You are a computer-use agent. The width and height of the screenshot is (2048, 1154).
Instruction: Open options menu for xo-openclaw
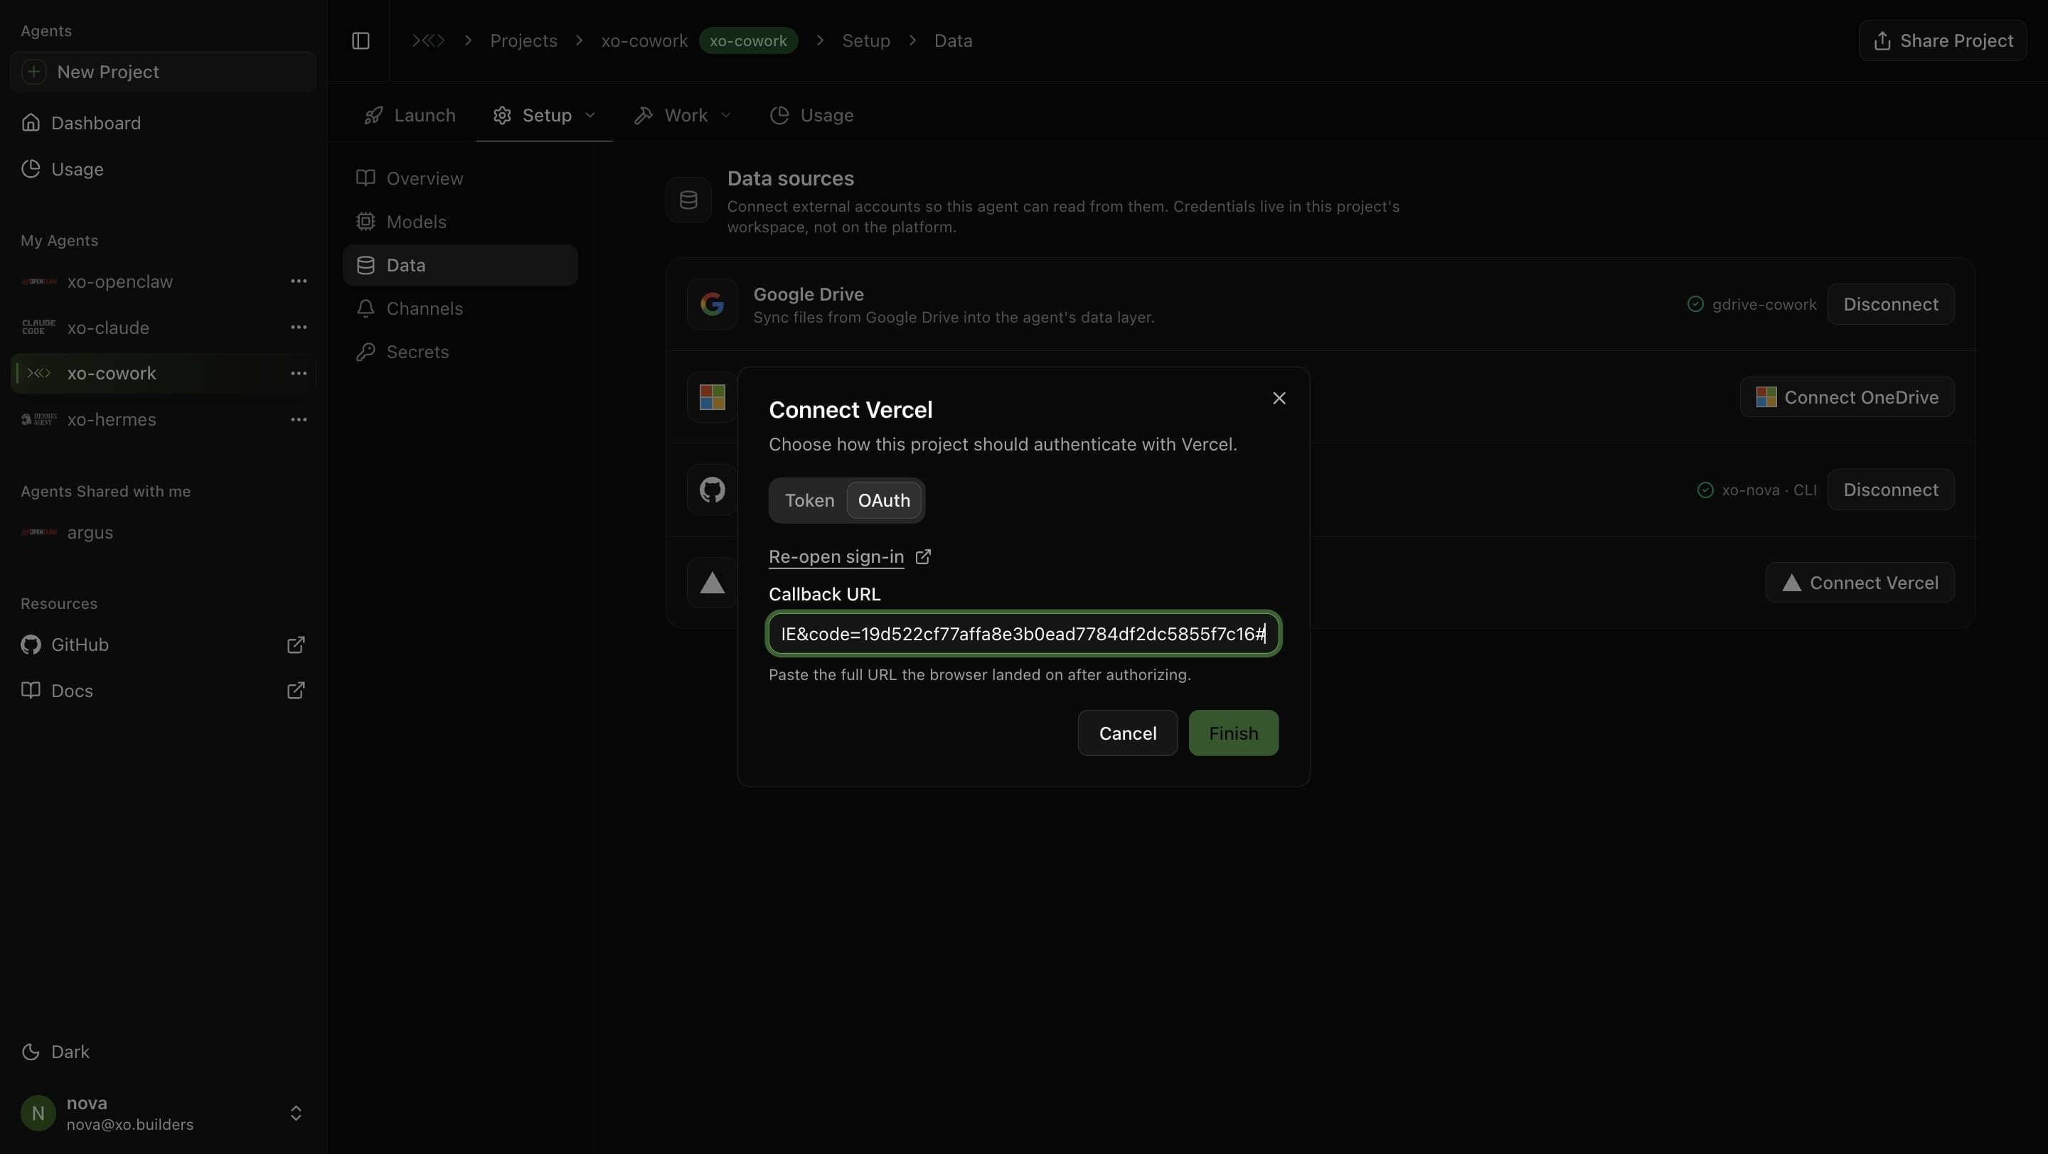[x=298, y=281]
